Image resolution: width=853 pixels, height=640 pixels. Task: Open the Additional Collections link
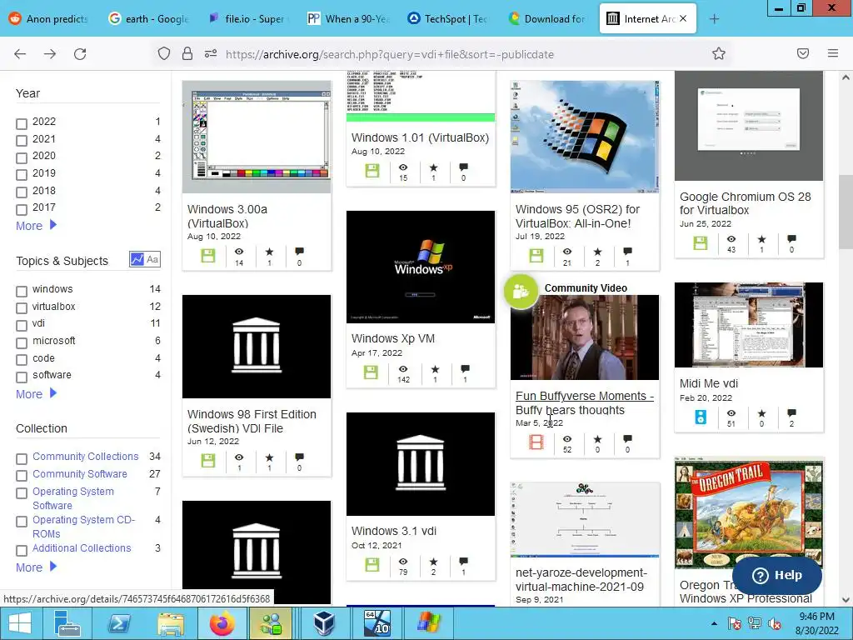(x=82, y=548)
